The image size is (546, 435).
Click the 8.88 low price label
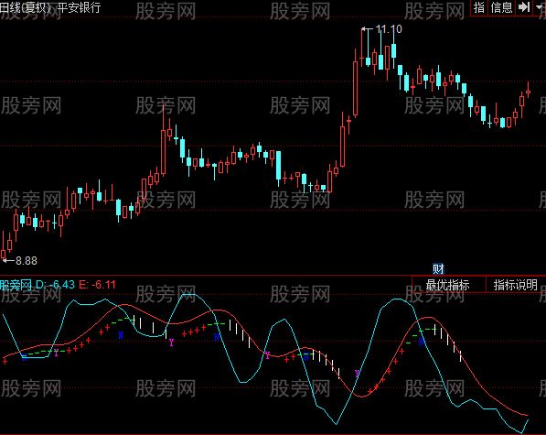point(27,261)
